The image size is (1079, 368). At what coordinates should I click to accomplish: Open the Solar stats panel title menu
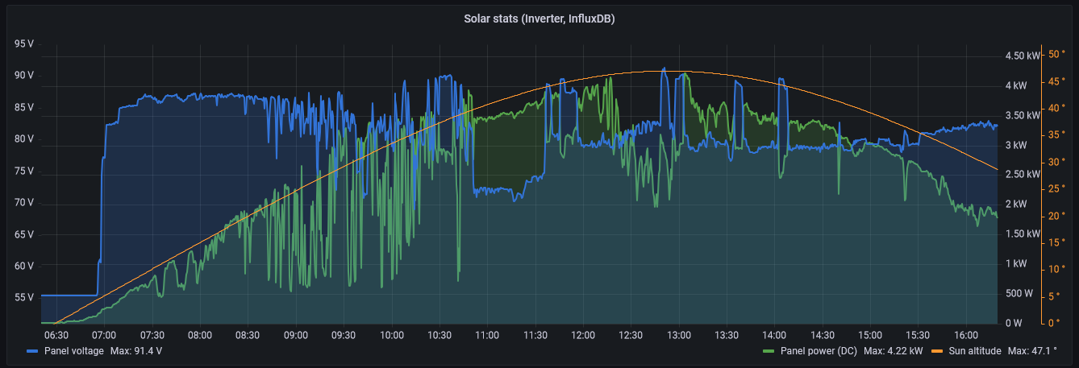pos(539,19)
